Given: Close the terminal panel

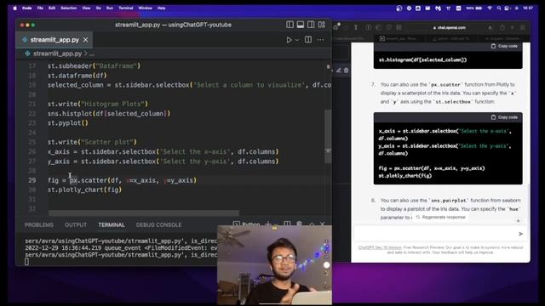Looking at the screenshot, I should pos(323,224).
